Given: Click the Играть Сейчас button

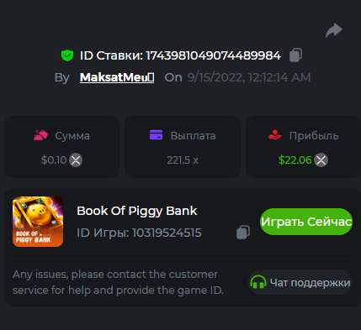Looking at the screenshot, I should (x=306, y=222).
